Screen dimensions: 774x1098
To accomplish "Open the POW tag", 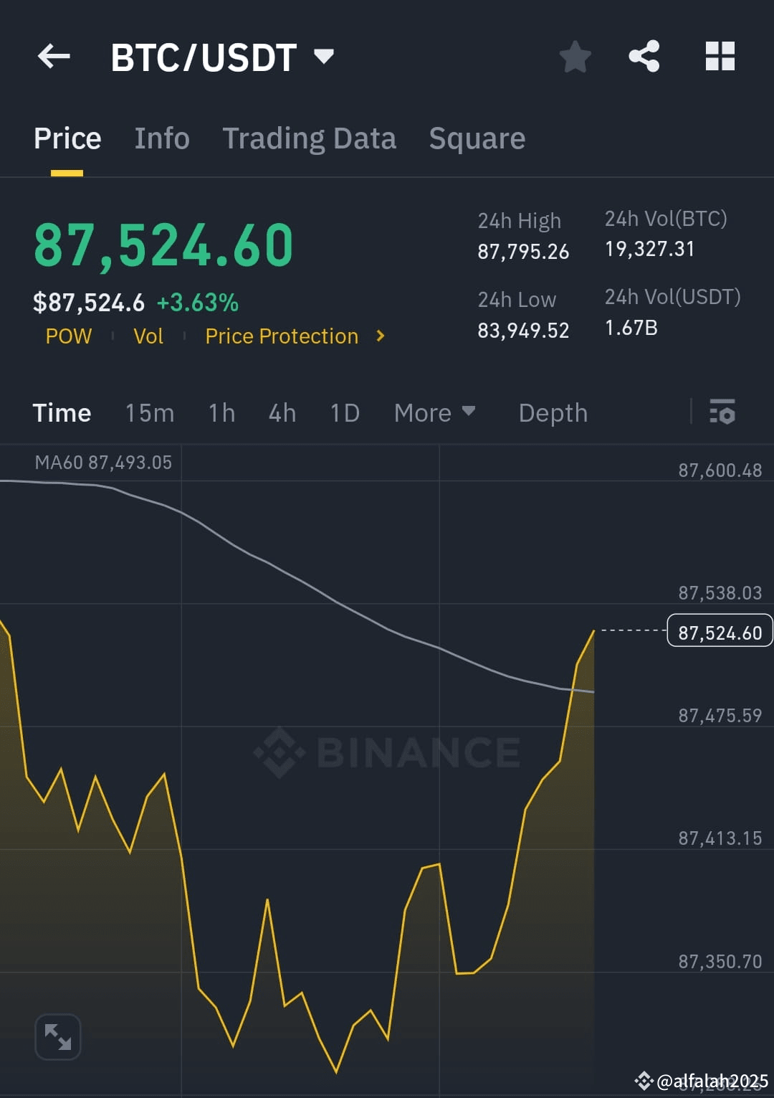I will click(68, 336).
